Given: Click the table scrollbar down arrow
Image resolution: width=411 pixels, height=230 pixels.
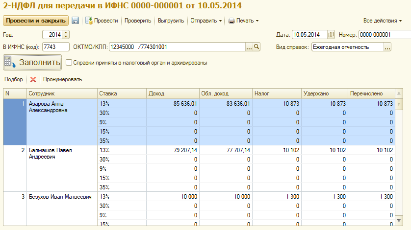Looking at the screenshot, I should (x=399, y=221).
